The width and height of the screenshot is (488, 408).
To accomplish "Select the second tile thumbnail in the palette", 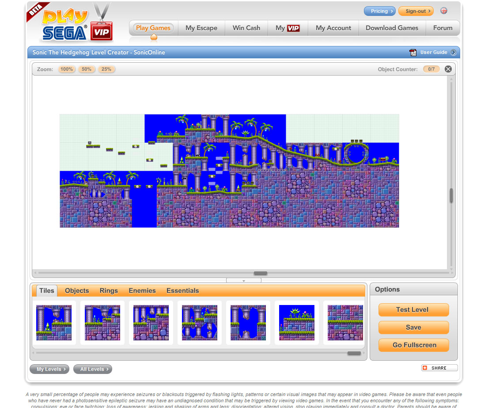I will pos(102,323).
